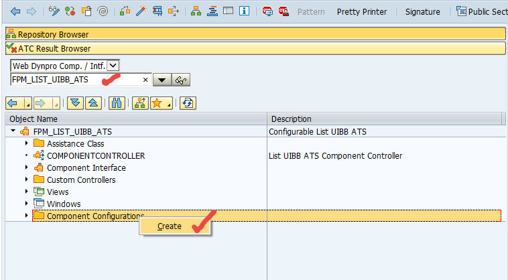Click the Collapse All Nodes icon
508x280 pixels.
93,103
